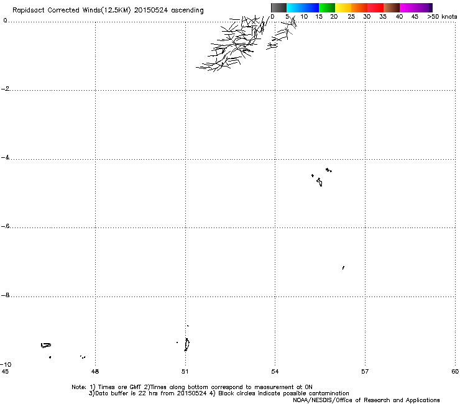Click the '60' longitude axis label
Viewport: 460px width, 404px height.
(455, 372)
